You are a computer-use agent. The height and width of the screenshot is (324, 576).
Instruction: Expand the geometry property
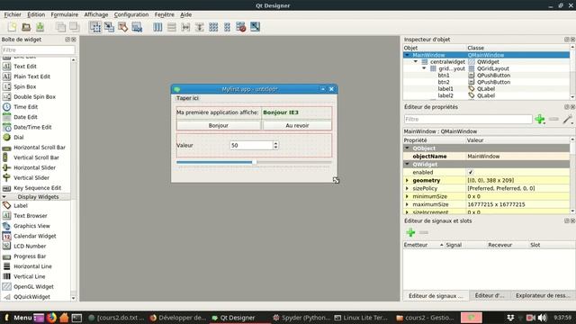tap(407, 180)
